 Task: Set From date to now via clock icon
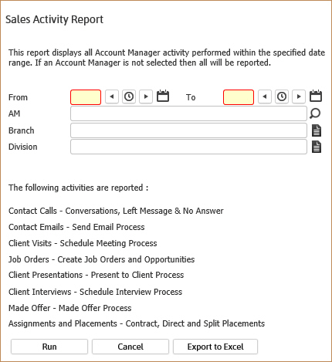[x=129, y=96]
